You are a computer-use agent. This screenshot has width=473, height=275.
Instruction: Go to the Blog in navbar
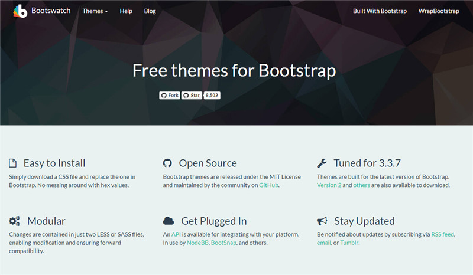coord(150,11)
